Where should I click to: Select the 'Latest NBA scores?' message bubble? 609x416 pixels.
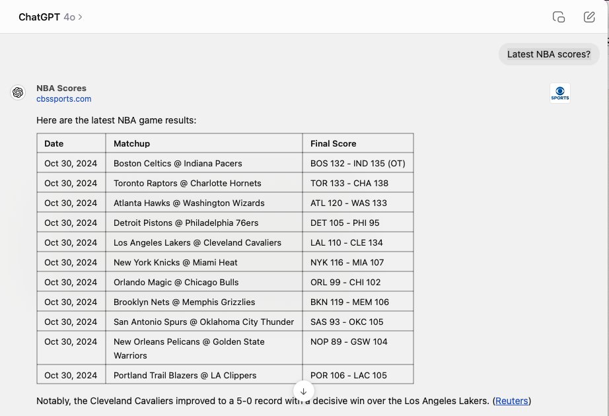pos(549,54)
